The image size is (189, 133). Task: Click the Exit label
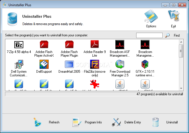click(x=174, y=26)
